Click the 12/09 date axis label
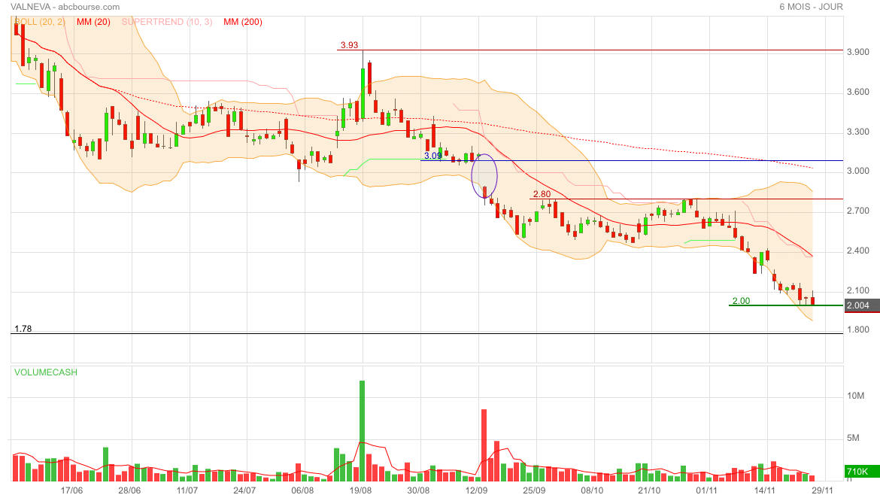Screen dimensions: 880x498 click(x=477, y=490)
